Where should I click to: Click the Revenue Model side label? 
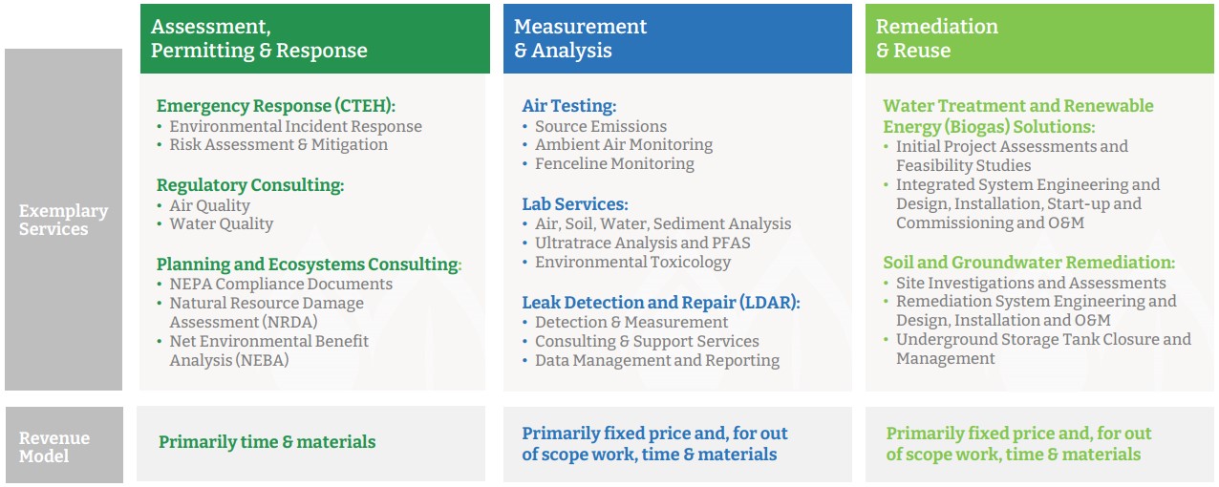point(54,446)
